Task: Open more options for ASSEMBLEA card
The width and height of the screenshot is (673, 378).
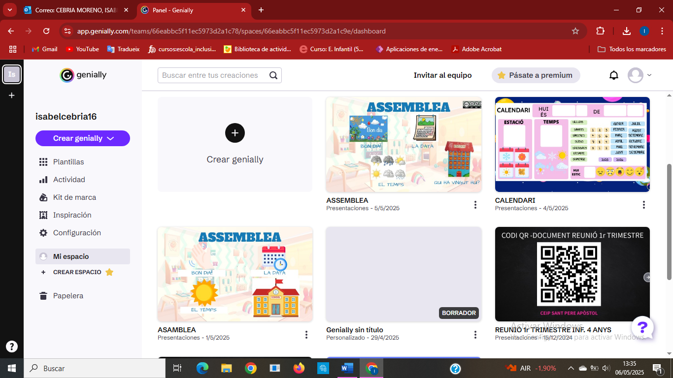Action: (475, 205)
